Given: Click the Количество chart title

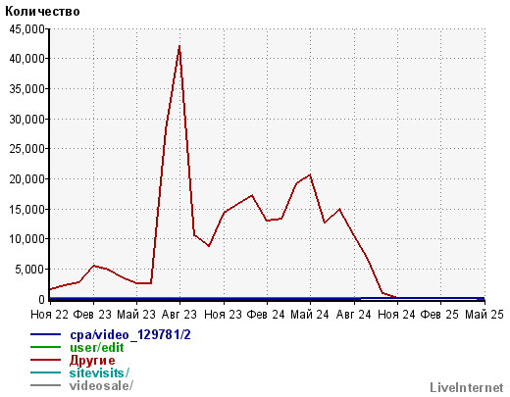Looking at the screenshot, I should pyautogui.click(x=42, y=12).
